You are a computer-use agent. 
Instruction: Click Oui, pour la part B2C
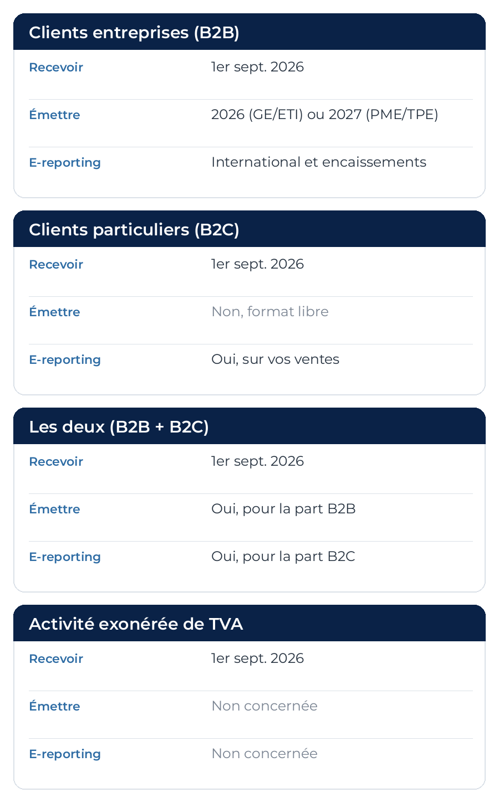[x=283, y=557]
